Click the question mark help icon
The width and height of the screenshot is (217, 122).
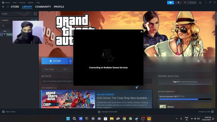pos(185,2)
